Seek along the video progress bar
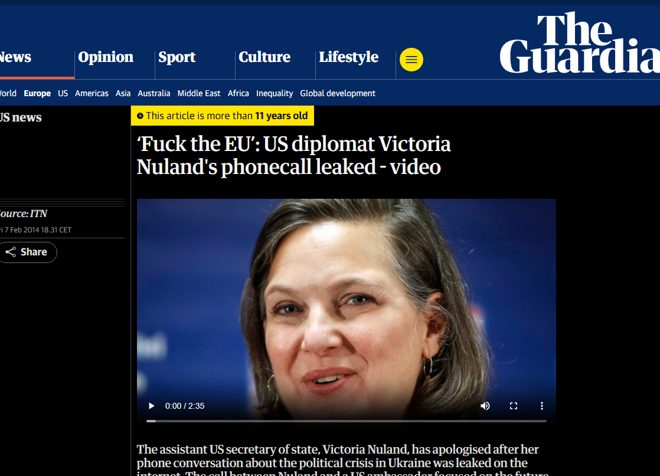This screenshot has width=660, height=476. [x=346, y=421]
